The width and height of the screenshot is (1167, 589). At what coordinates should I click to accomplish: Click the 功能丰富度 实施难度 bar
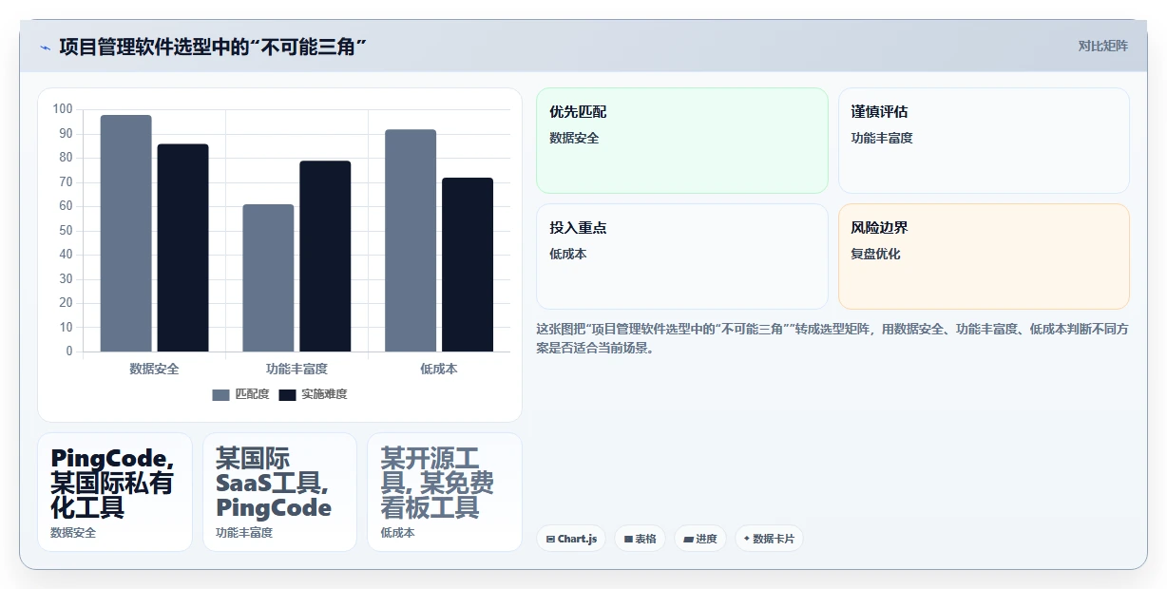click(326, 256)
